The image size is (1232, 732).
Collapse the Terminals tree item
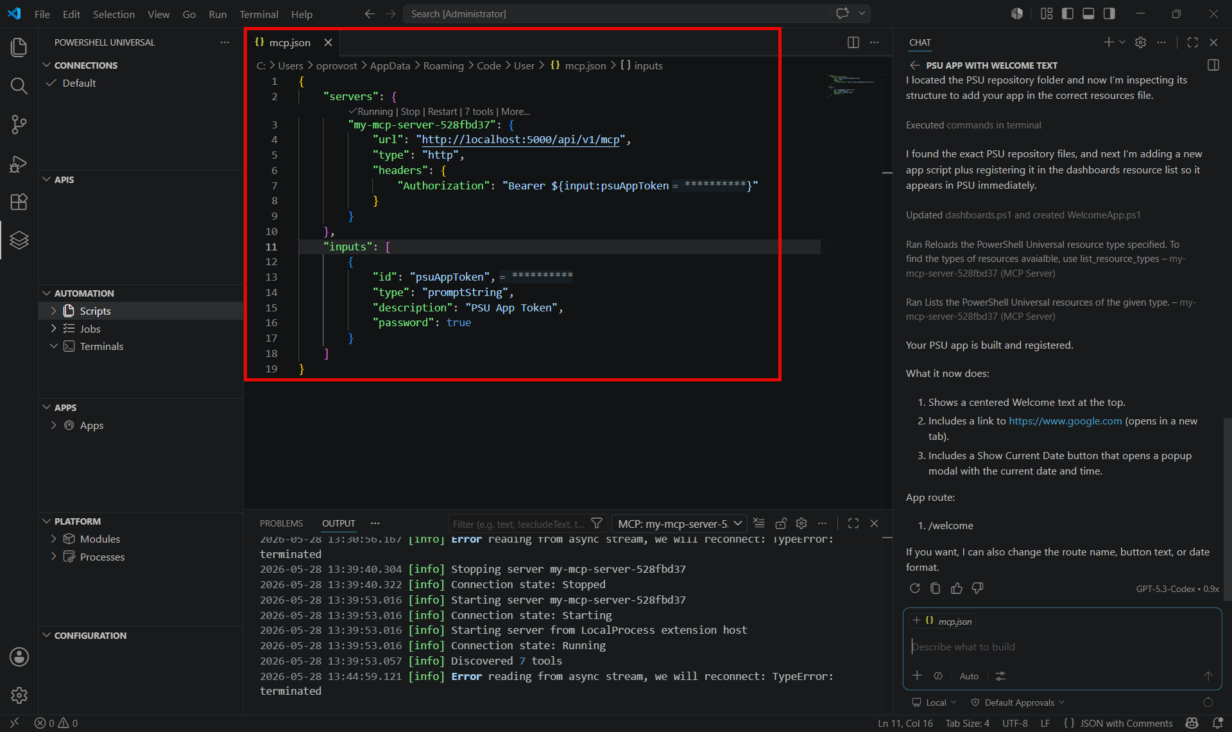[54, 346]
